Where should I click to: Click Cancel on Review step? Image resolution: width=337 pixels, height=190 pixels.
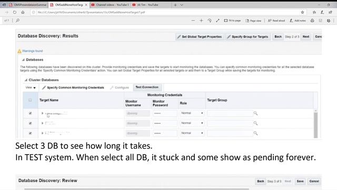[x=314, y=182]
